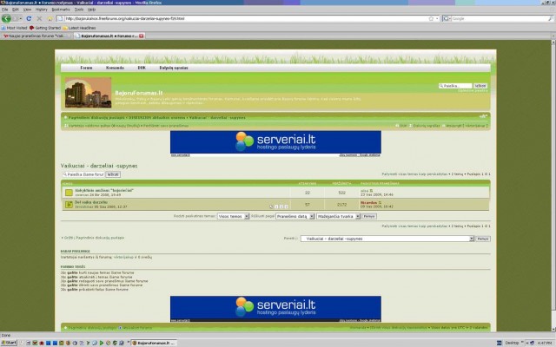The width and height of the screenshot is (556, 347).
Task: Bookmark page with the star icon
Action: [431, 18]
